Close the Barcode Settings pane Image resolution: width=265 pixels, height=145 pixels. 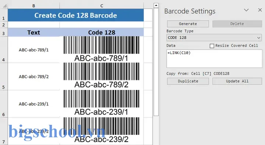[260, 10]
